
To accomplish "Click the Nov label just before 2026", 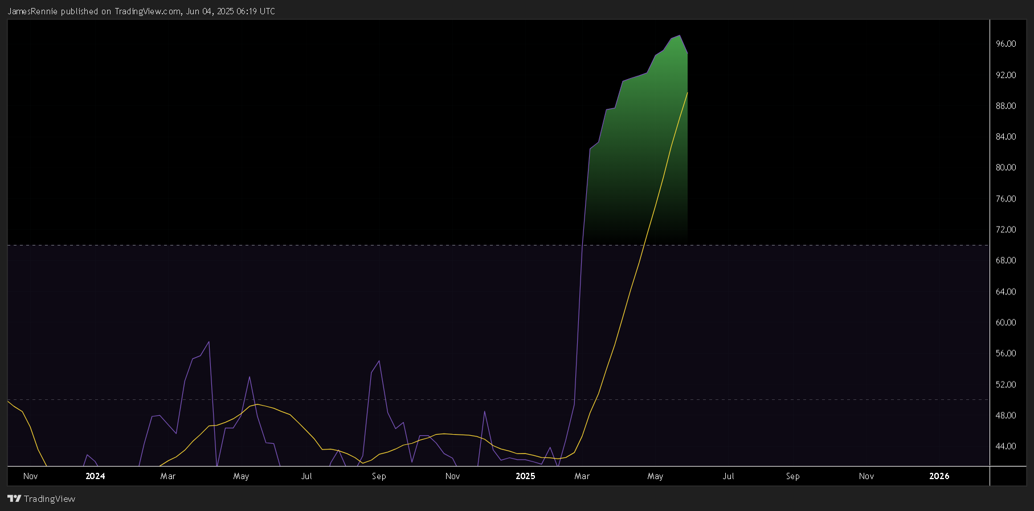I will click(867, 476).
